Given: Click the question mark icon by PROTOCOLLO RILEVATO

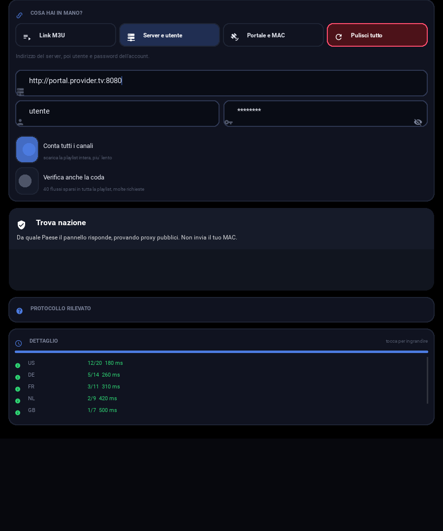Looking at the screenshot, I should pyautogui.click(x=19, y=311).
